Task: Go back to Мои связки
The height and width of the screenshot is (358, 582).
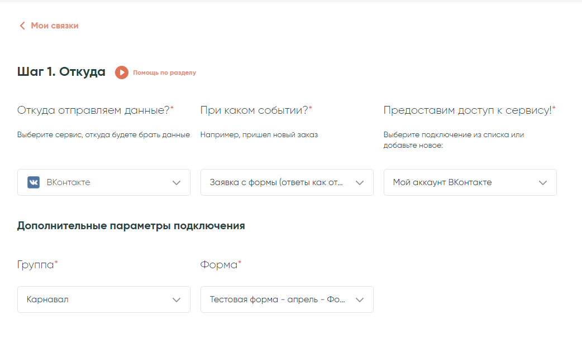Action: click(x=54, y=26)
